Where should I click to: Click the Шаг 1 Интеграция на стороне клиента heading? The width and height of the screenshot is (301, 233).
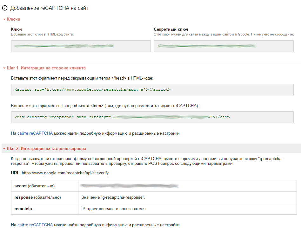point(46,68)
